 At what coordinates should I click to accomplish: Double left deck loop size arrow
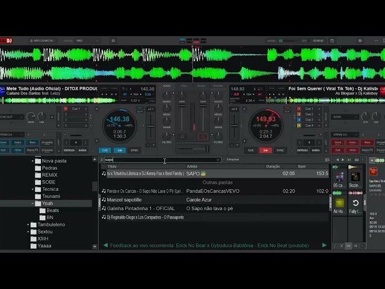(x=85, y=142)
